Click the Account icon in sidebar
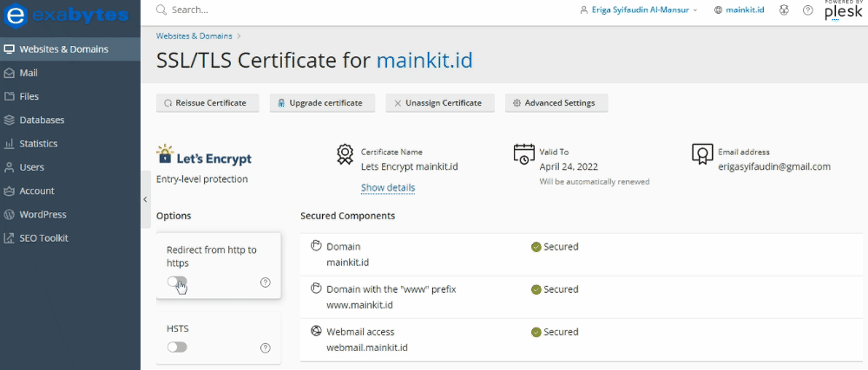This screenshot has height=370, width=868. click(x=9, y=191)
